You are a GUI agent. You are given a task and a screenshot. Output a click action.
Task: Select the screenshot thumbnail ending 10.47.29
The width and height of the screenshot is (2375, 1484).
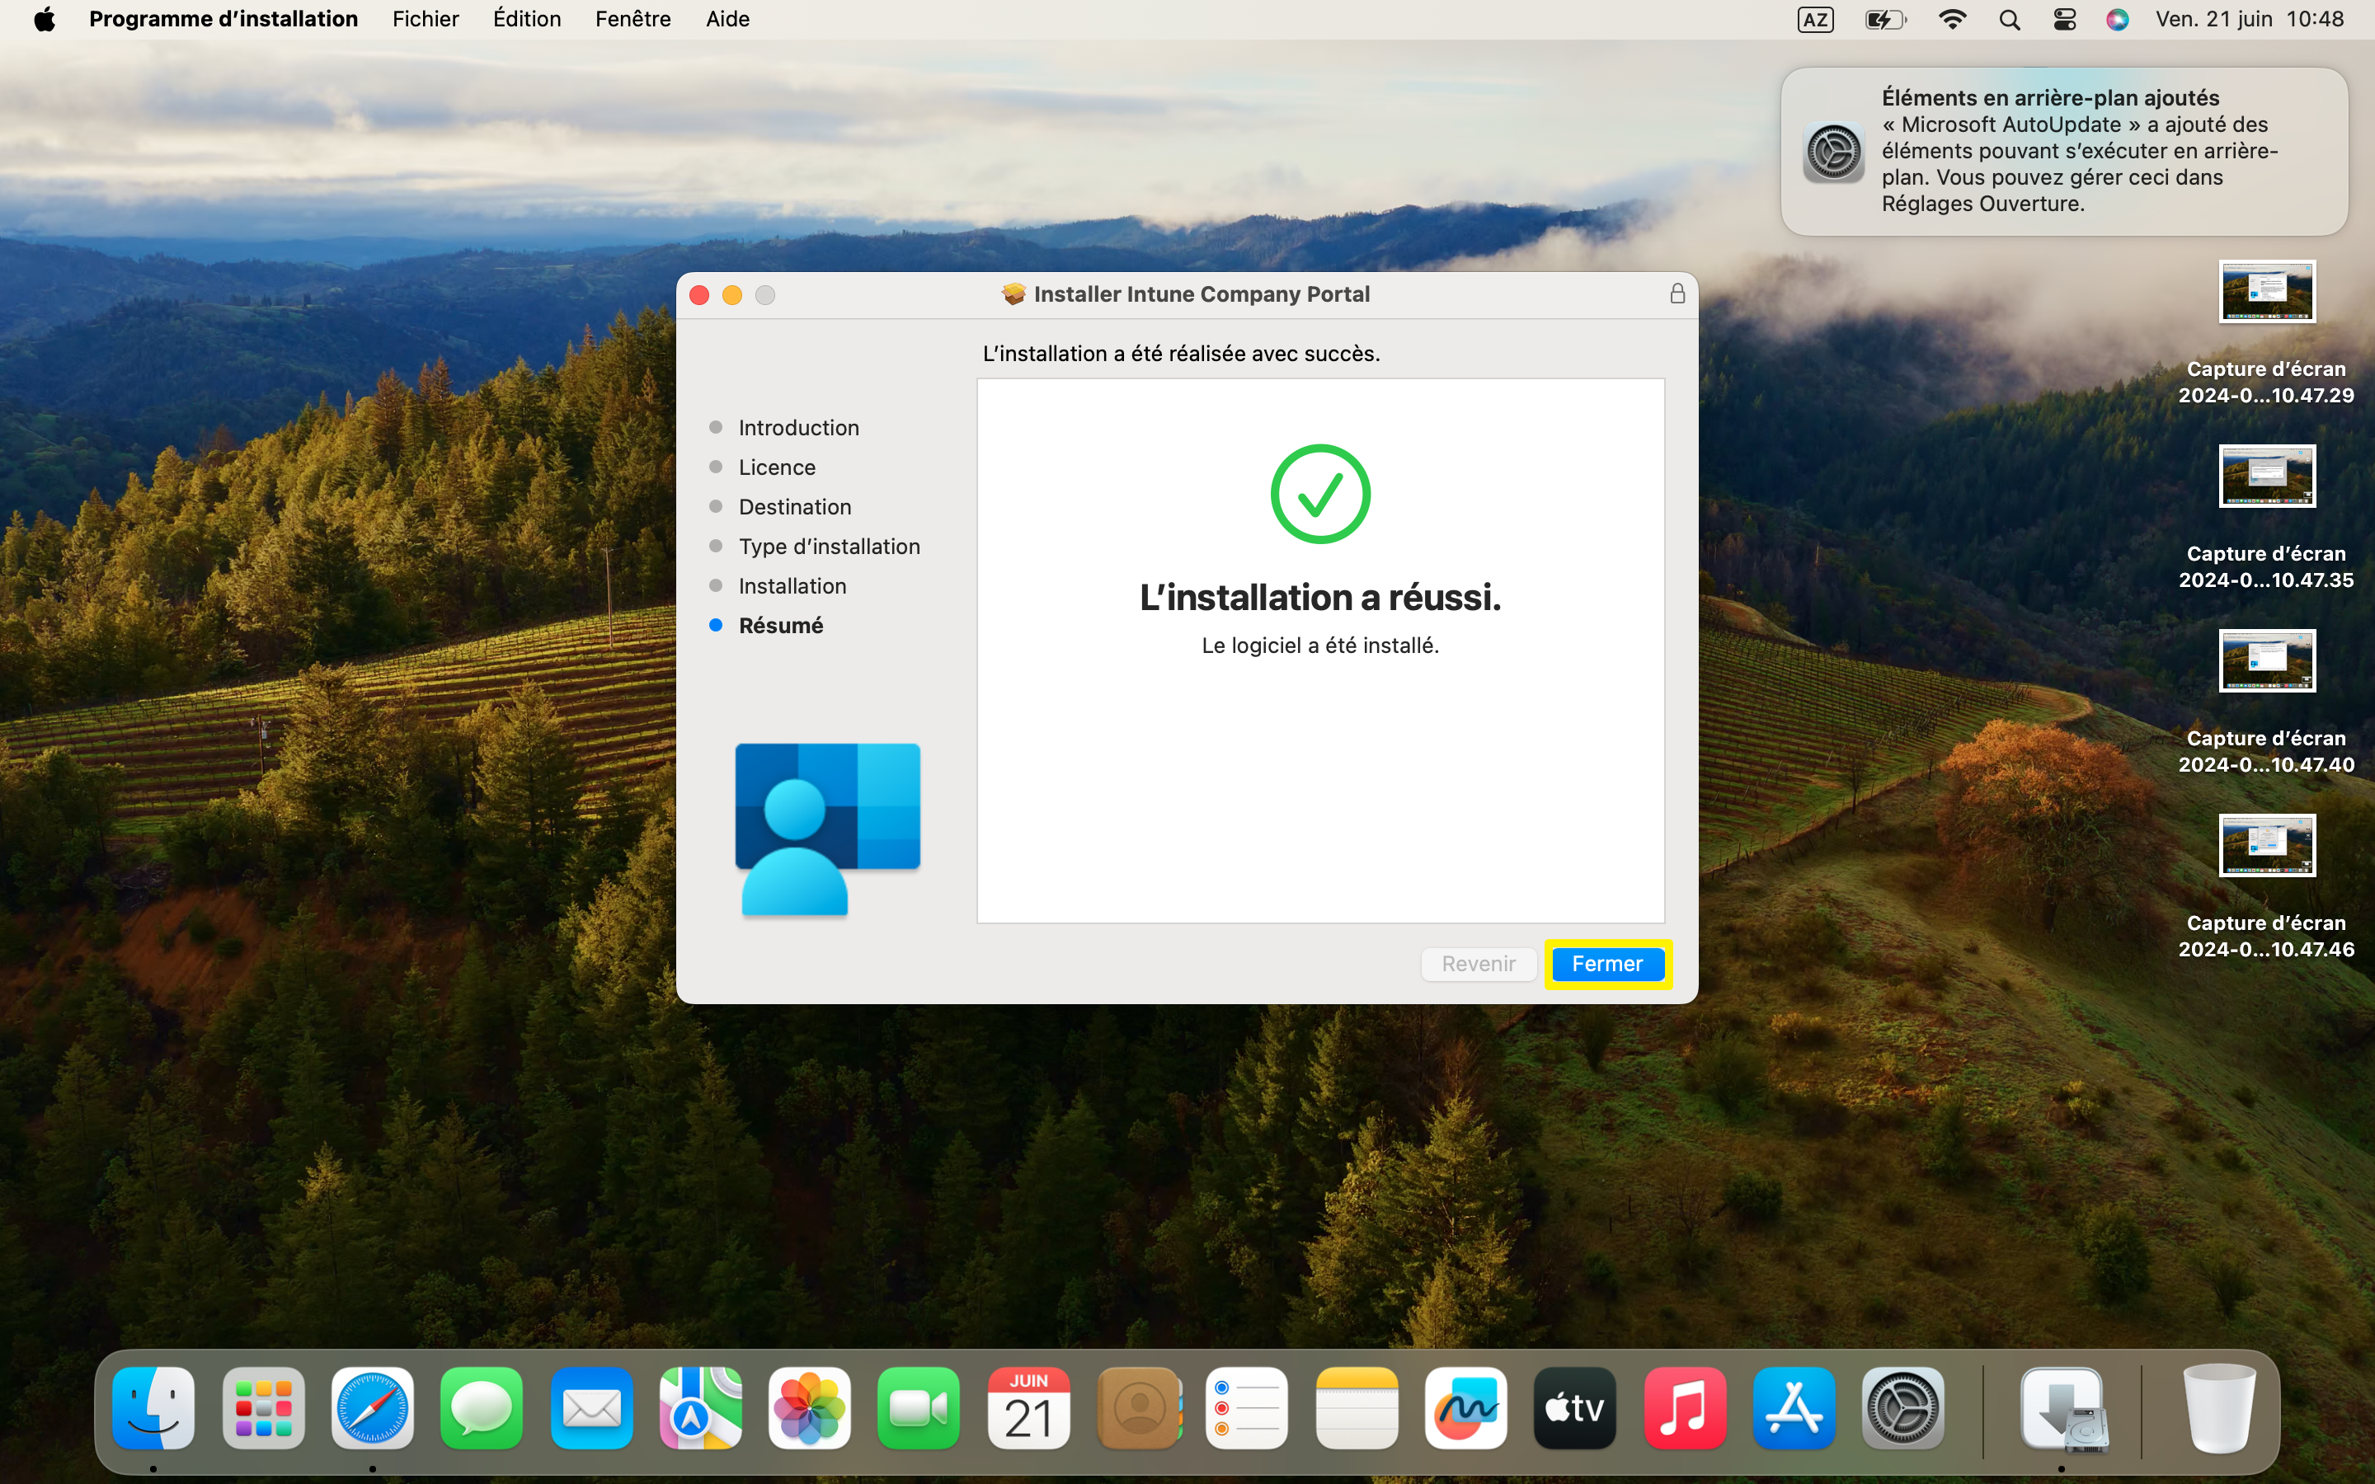2266,292
